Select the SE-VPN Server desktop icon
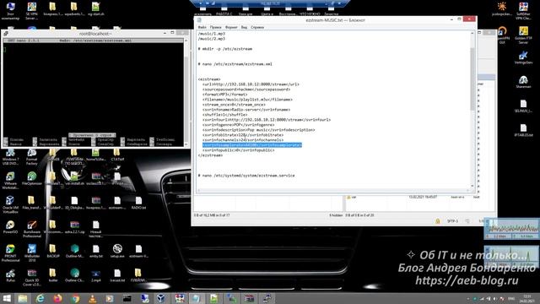The image size is (540, 304). [32, 11]
